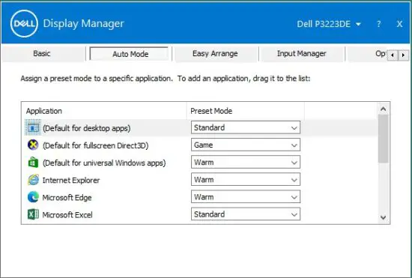This screenshot has height=278, width=412.
Task: Click the Internet Explorer icon
Action: coord(33,180)
